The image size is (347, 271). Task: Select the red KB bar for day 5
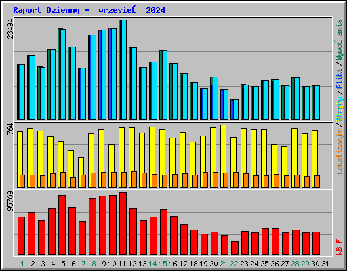tap(62, 225)
